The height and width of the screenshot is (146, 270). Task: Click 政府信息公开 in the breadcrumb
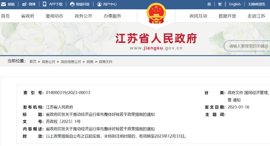point(71,62)
